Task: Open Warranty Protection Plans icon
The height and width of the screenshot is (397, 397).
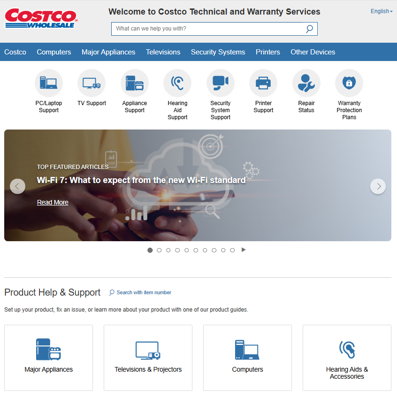Action: (349, 84)
